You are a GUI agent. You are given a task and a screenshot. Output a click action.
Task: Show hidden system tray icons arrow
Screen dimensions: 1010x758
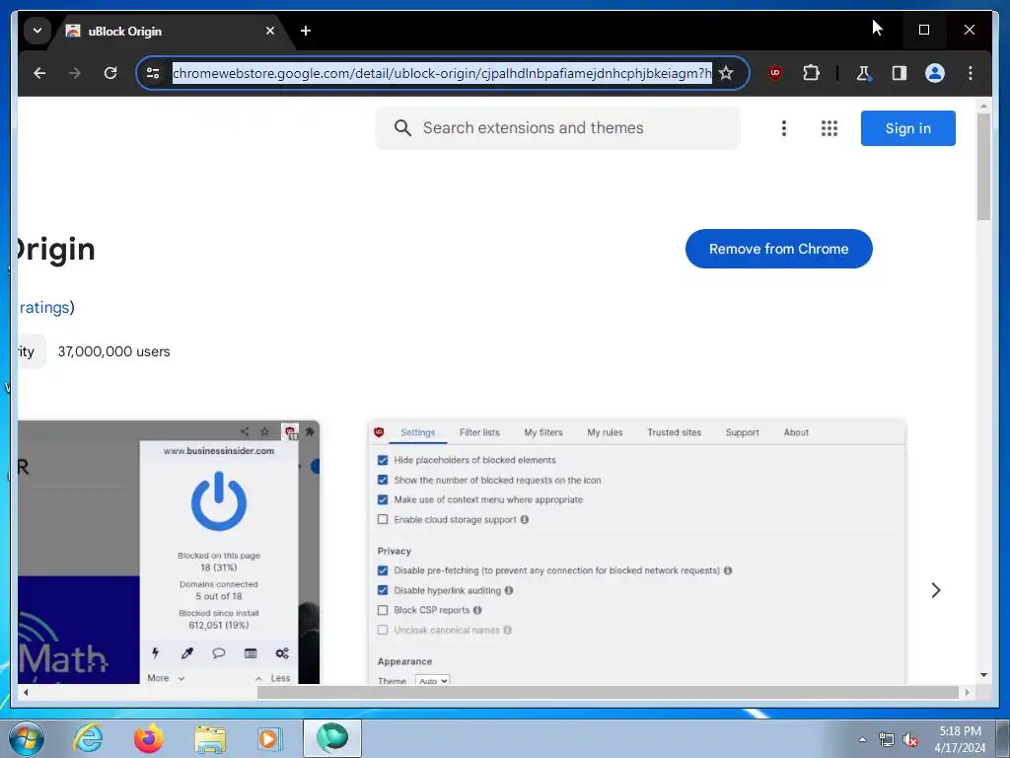click(862, 739)
